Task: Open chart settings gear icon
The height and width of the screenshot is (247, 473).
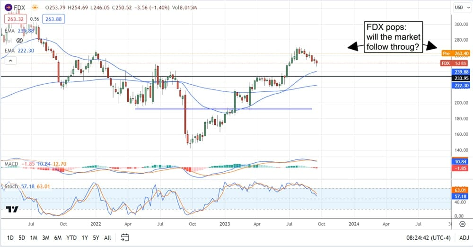Action: tap(463, 223)
